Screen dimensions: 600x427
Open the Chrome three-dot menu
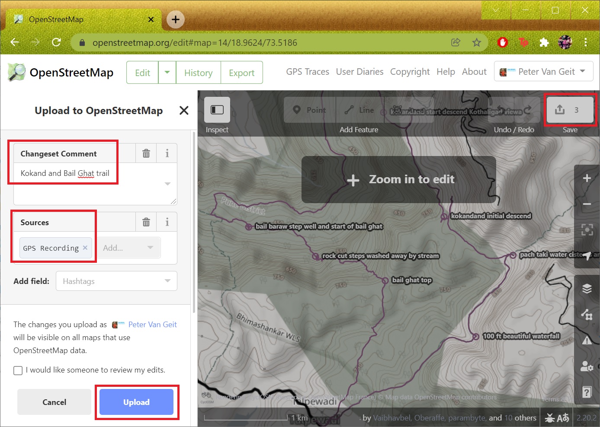pyautogui.click(x=586, y=42)
